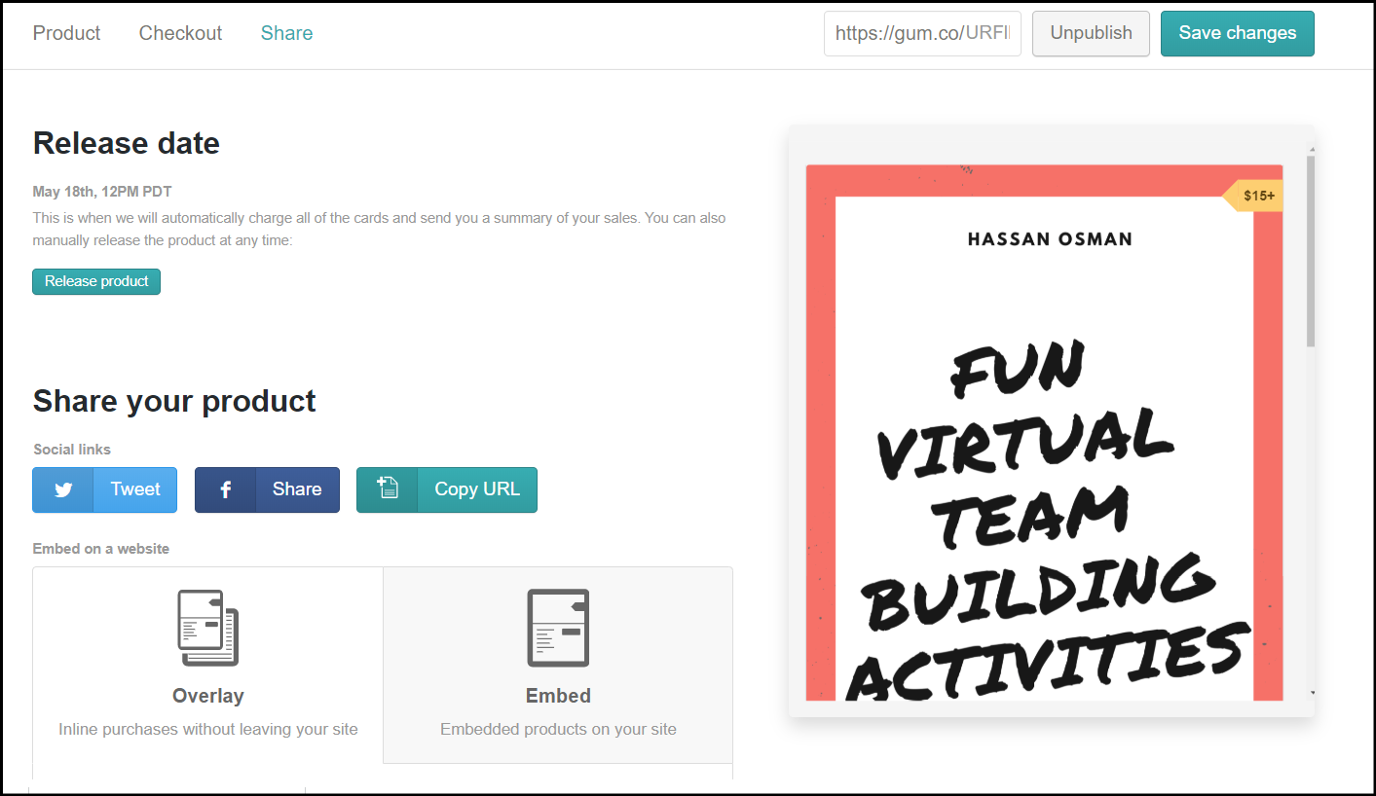Image resolution: width=1376 pixels, height=796 pixels.
Task: Click the Overlay embed icon illustration
Action: tap(207, 628)
